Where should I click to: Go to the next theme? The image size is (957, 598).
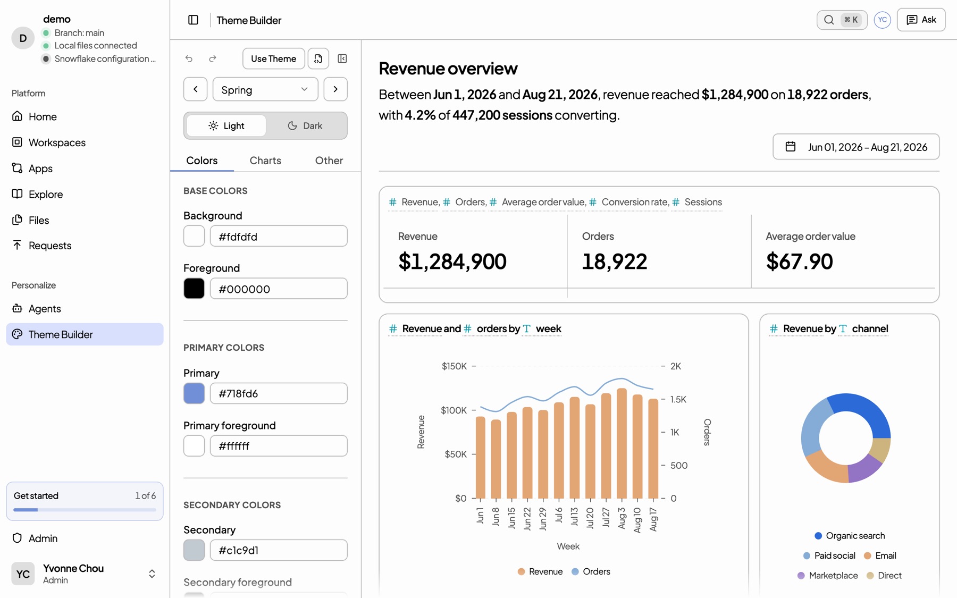(x=335, y=89)
